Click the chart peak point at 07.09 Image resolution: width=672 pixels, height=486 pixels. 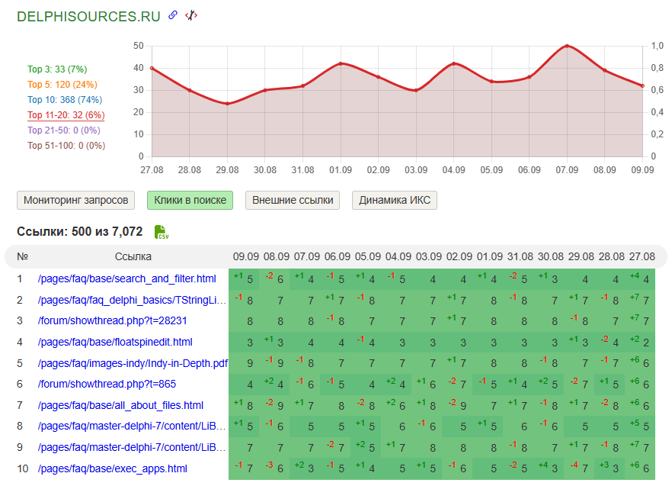click(x=567, y=46)
